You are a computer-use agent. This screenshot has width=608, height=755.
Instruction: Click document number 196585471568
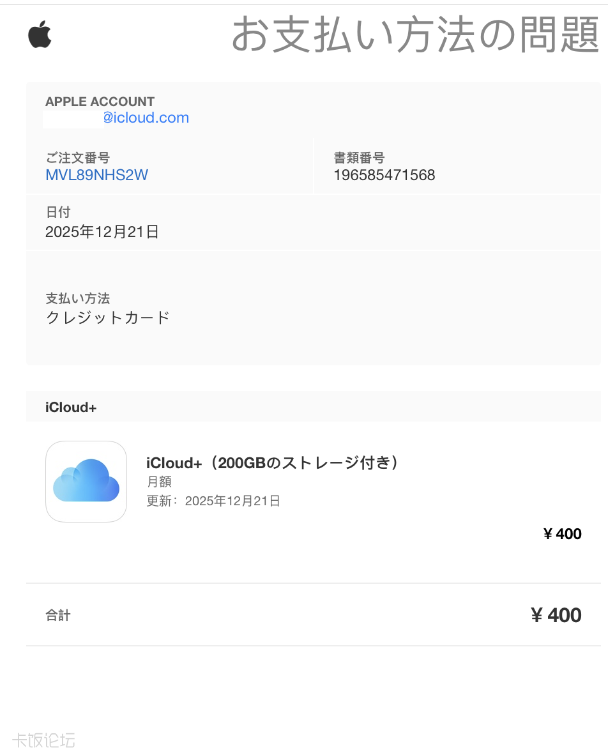[x=384, y=175]
